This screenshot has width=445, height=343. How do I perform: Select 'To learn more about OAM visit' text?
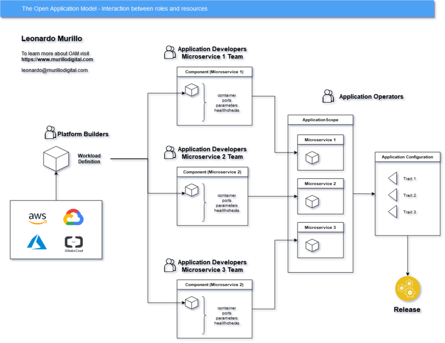pyautogui.click(x=55, y=53)
